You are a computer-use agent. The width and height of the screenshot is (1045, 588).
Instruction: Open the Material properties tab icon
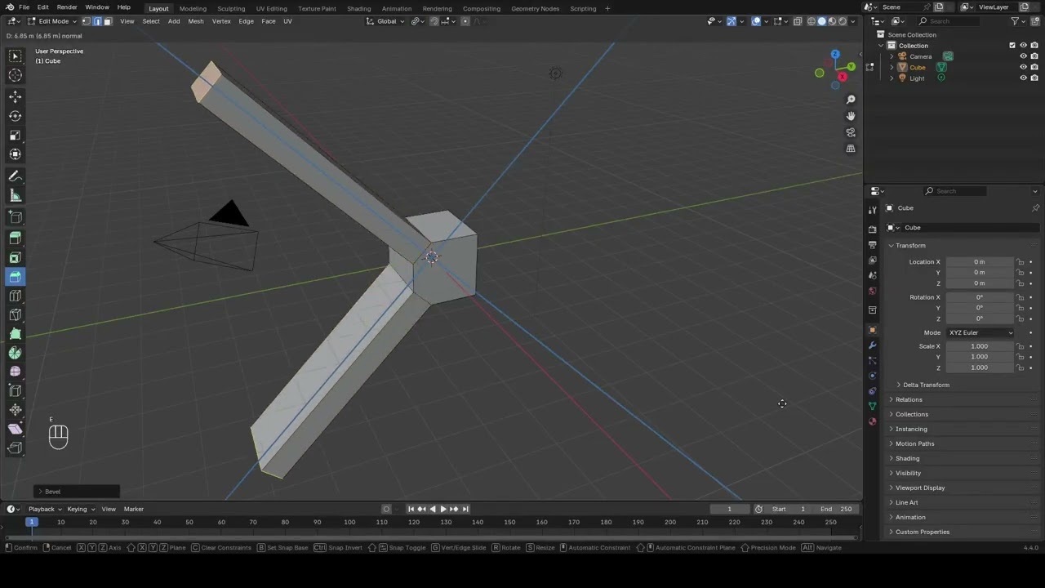pyautogui.click(x=872, y=421)
